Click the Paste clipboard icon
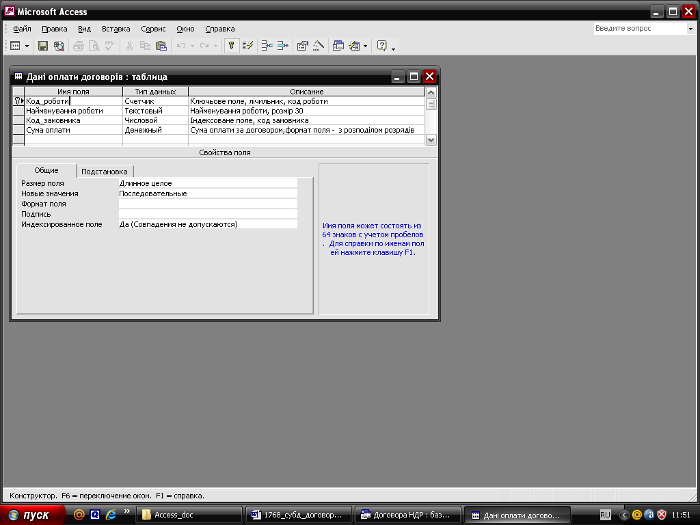Viewport: 700px width, 525px height. [161, 46]
